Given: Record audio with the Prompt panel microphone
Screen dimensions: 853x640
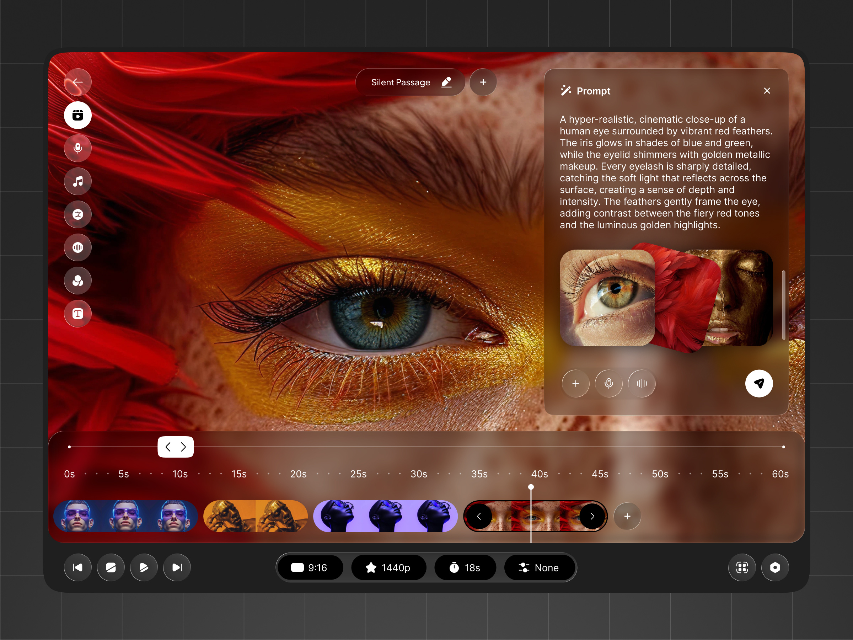Looking at the screenshot, I should [x=608, y=383].
